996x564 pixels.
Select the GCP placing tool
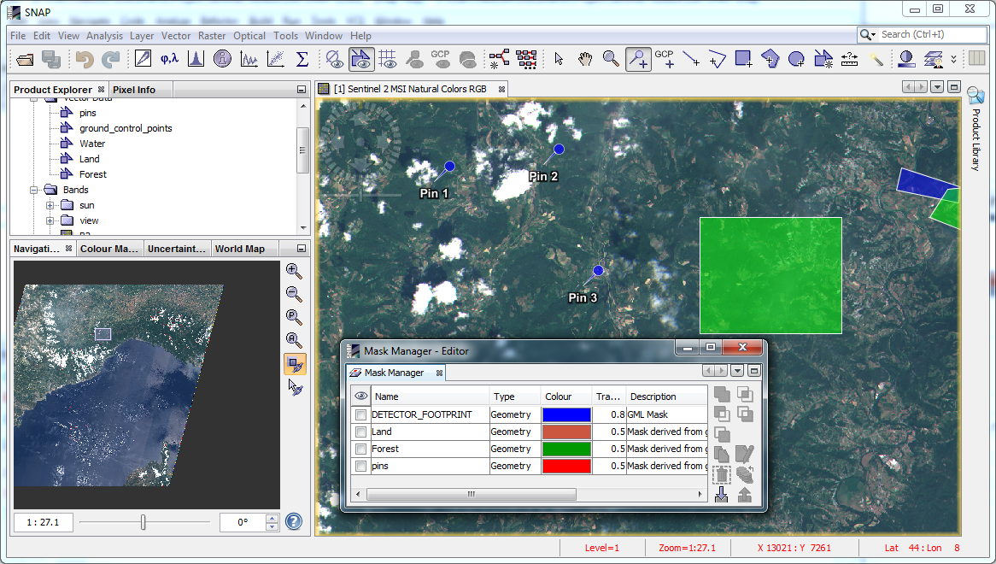coord(665,59)
